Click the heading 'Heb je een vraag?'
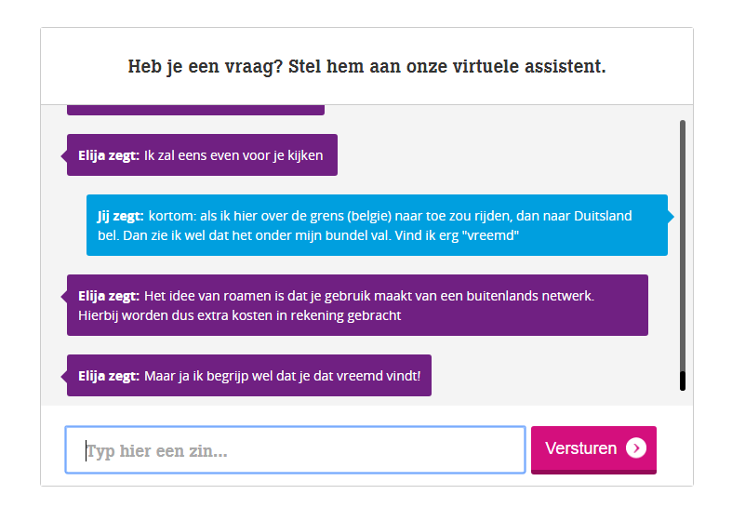The width and height of the screenshot is (732, 521). [x=366, y=66]
